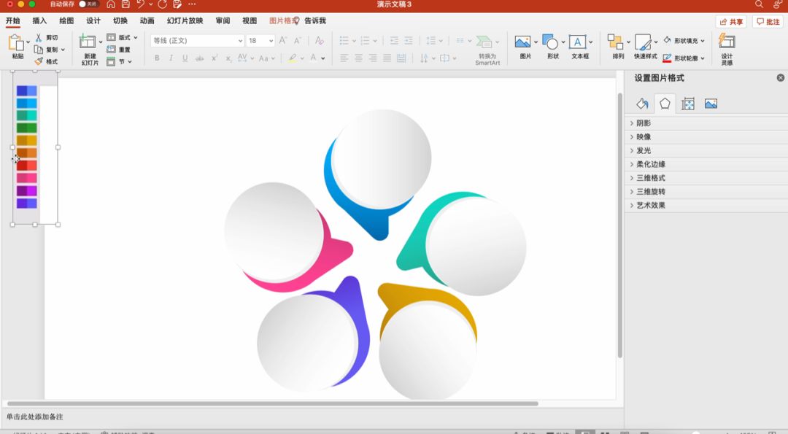Open the Review (审阅) tab
The width and height of the screenshot is (788, 434).
223,20
